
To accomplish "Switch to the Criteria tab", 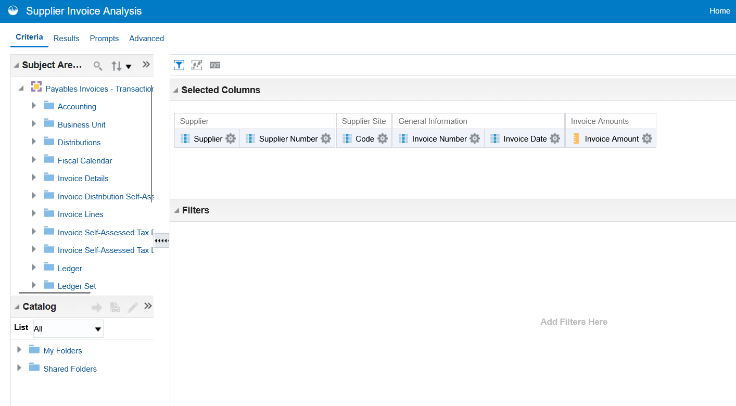I will (29, 37).
